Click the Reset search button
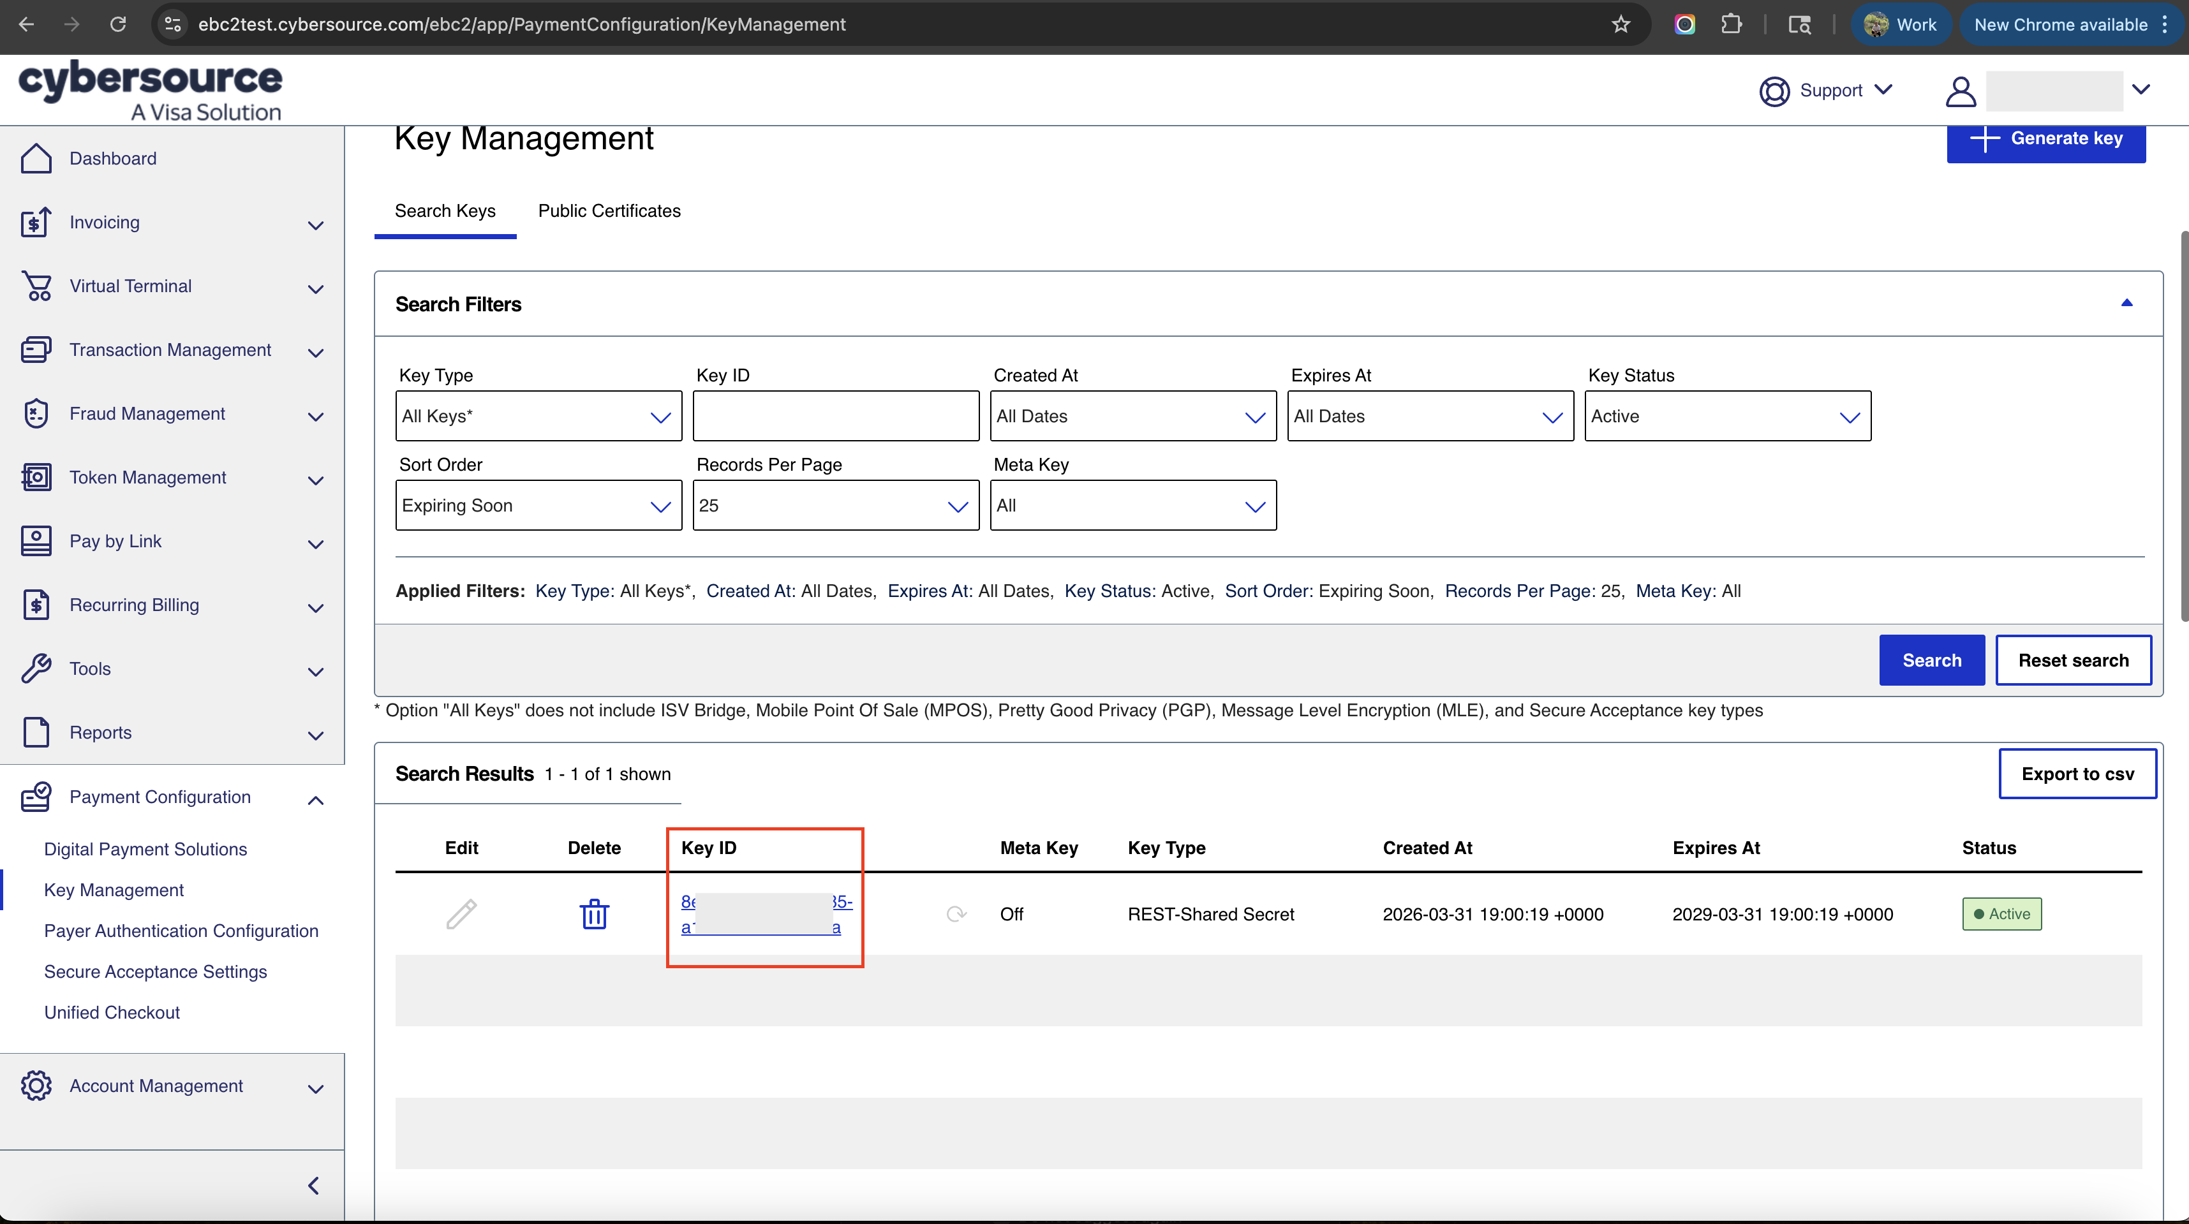2189x1224 pixels. pos(2074,660)
